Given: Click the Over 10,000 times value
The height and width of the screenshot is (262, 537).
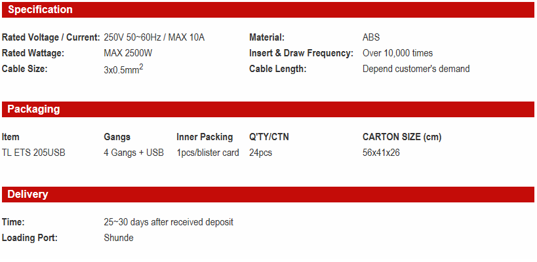Looking at the screenshot, I should (397, 53).
